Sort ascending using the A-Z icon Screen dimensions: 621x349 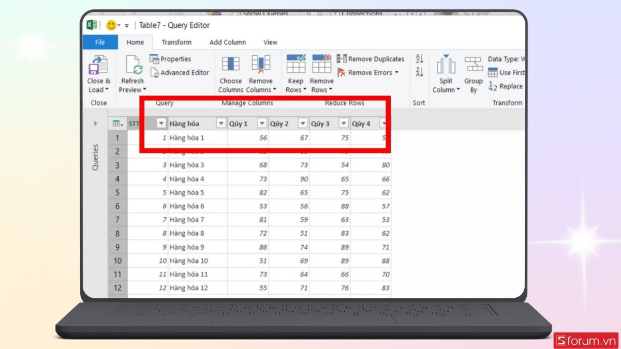(x=419, y=58)
